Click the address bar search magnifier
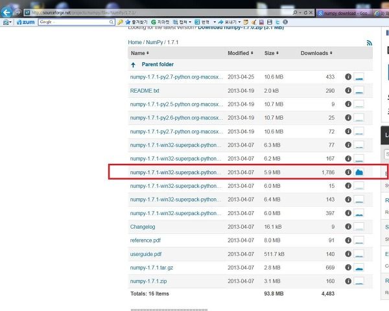The width and height of the screenshot is (389, 311). pyautogui.click(x=295, y=12)
